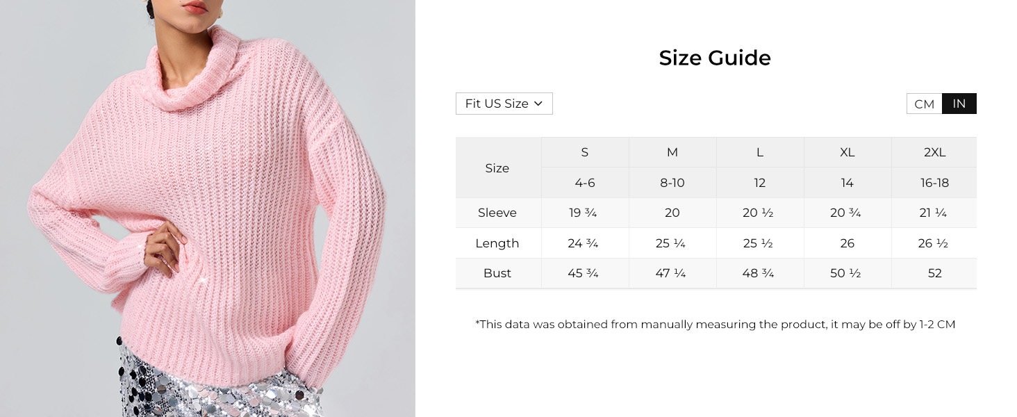Screen dimensions: 1017x417
Task: Click the Size Guide heading
Action: (715, 58)
